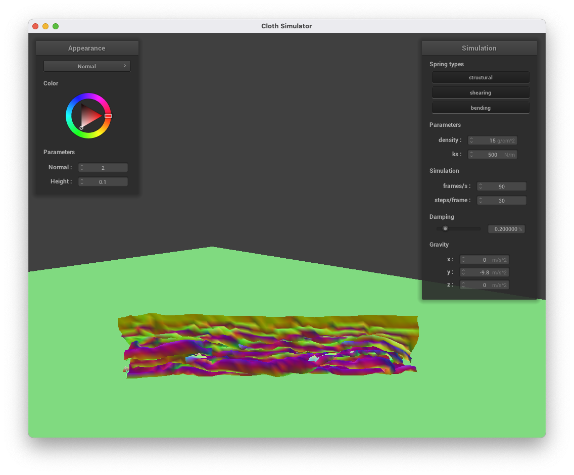The image size is (574, 475).
Task: Click the gravity y value field
Action: point(484,272)
